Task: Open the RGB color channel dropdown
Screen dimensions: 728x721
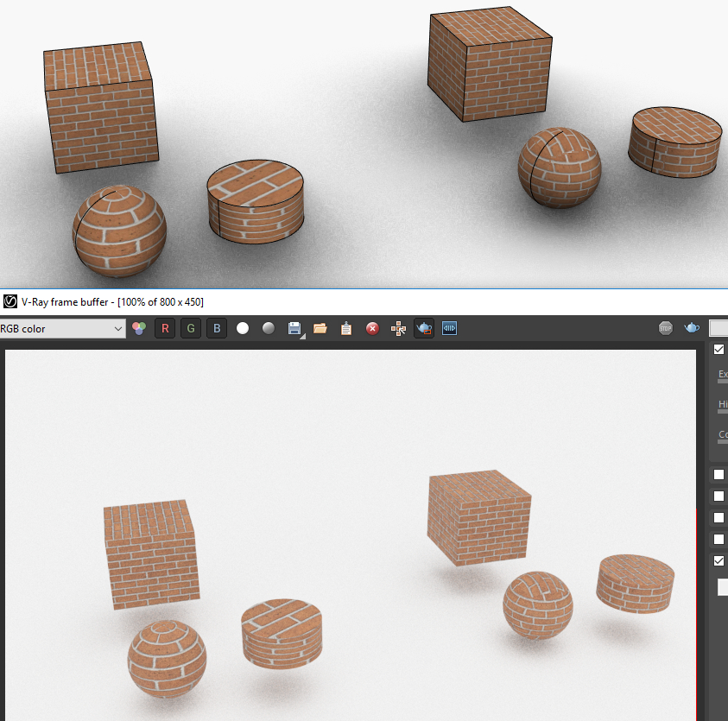Action: coord(60,328)
